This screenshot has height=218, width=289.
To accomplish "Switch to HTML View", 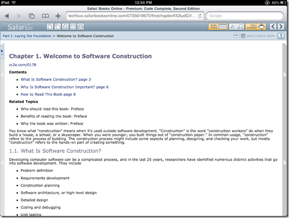I will [x=218, y=27].
